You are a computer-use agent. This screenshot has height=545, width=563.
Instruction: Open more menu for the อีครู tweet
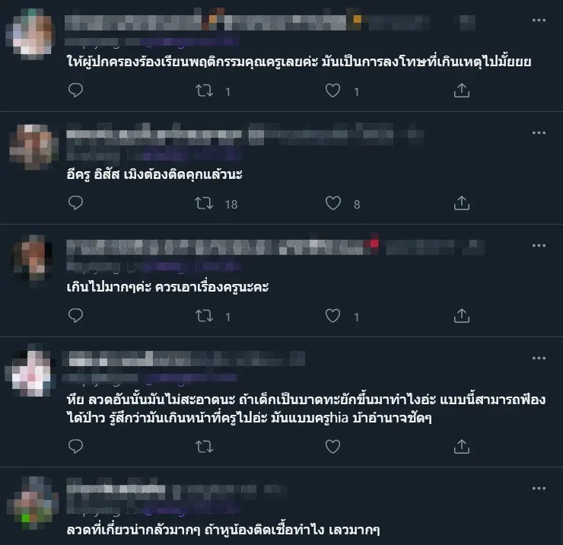539,133
